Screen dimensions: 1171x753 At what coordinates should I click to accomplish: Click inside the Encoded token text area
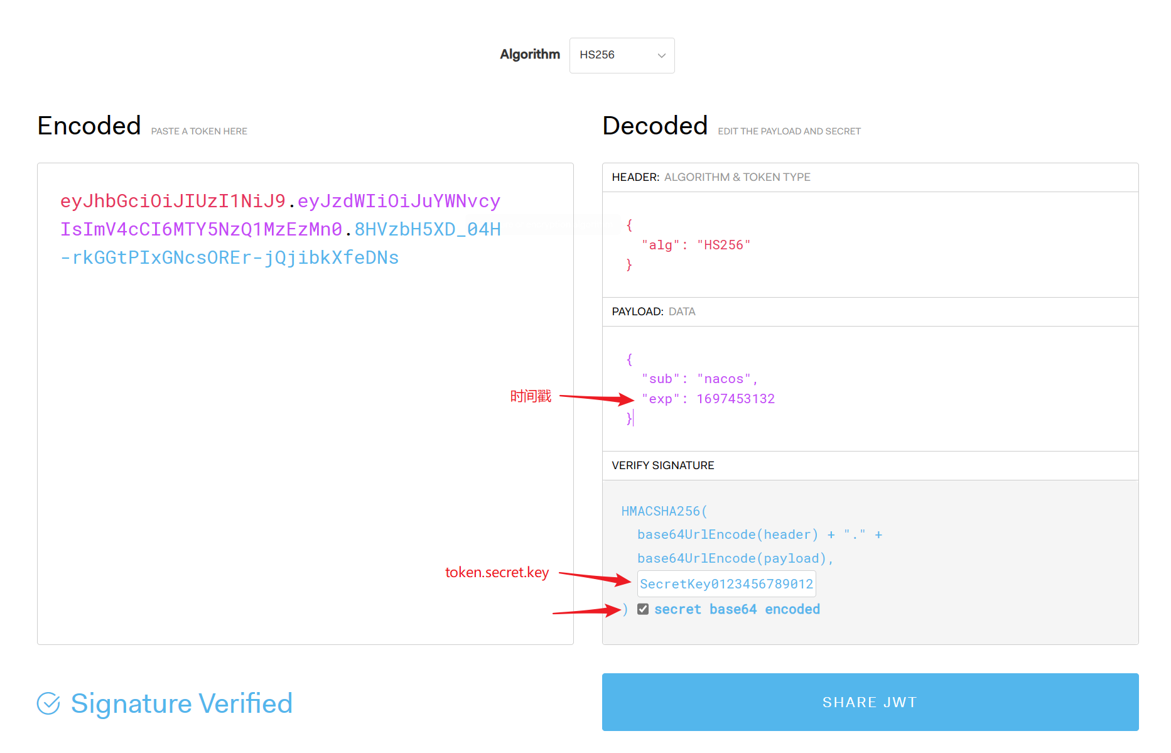pos(305,403)
